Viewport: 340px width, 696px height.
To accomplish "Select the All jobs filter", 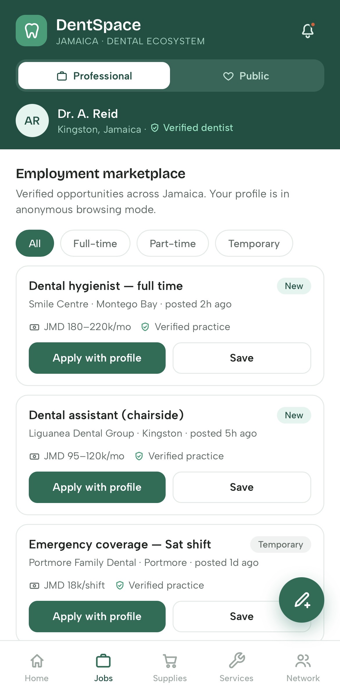I will (x=35, y=243).
